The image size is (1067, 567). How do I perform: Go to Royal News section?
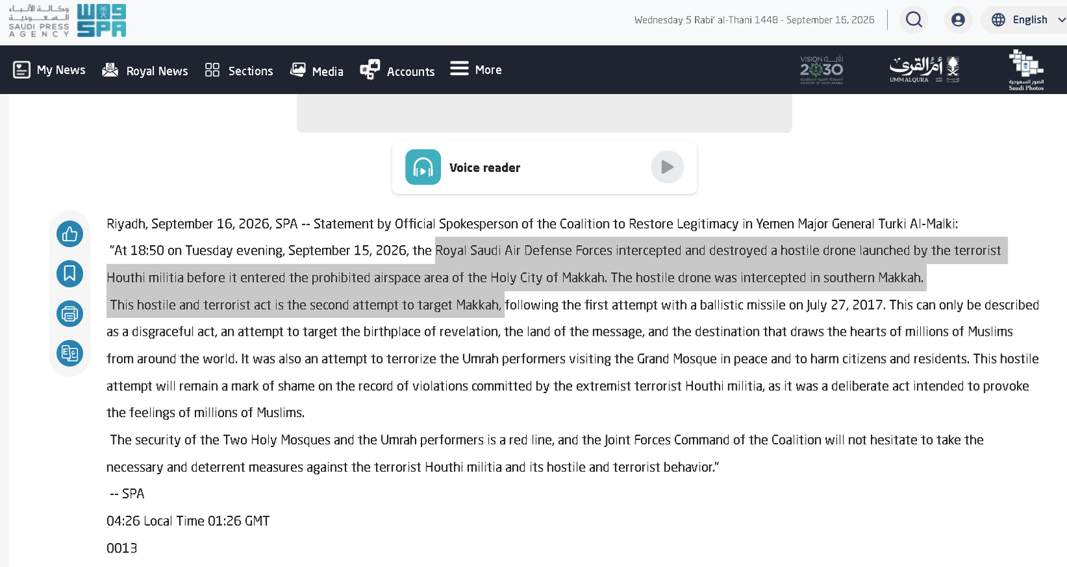pyautogui.click(x=145, y=70)
